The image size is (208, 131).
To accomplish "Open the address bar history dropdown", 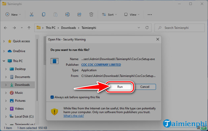I will [x=139, y=28].
